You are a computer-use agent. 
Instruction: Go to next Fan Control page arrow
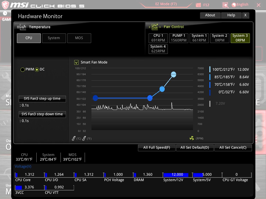(x=160, y=27)
